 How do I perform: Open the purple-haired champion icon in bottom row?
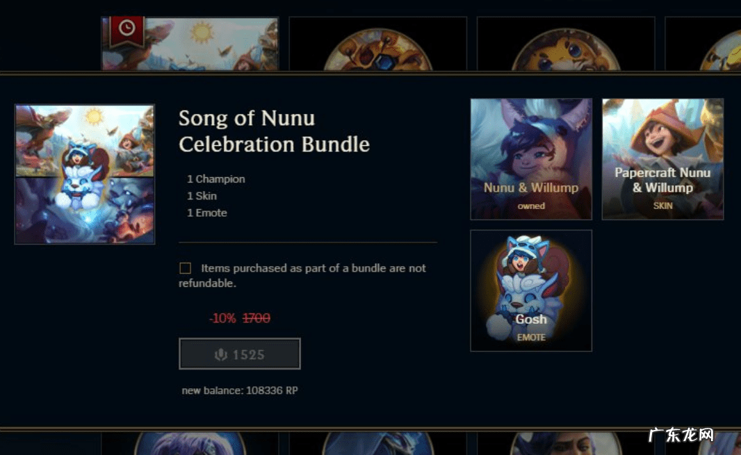(x=190, y=443)
